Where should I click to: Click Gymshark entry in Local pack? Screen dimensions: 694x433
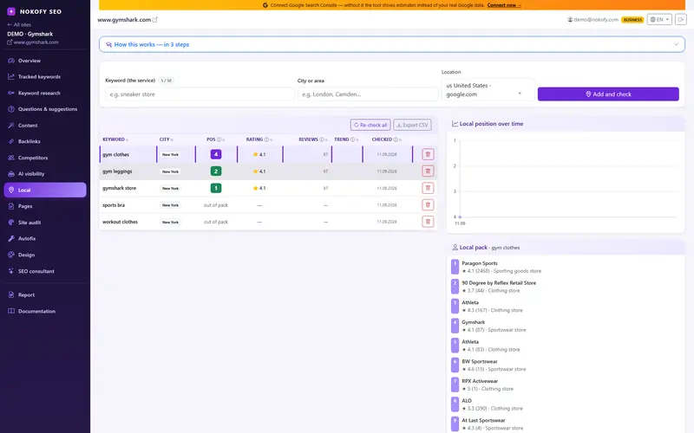pyautogui.click(x=473, y=322)
